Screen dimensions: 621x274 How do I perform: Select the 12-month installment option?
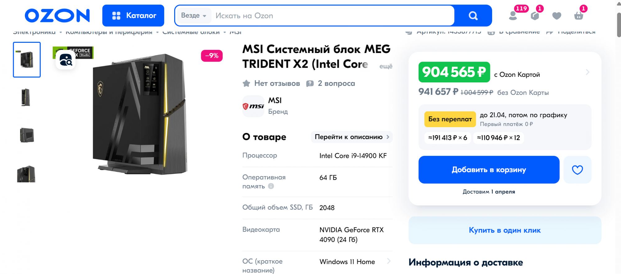[x=498, y=138]
